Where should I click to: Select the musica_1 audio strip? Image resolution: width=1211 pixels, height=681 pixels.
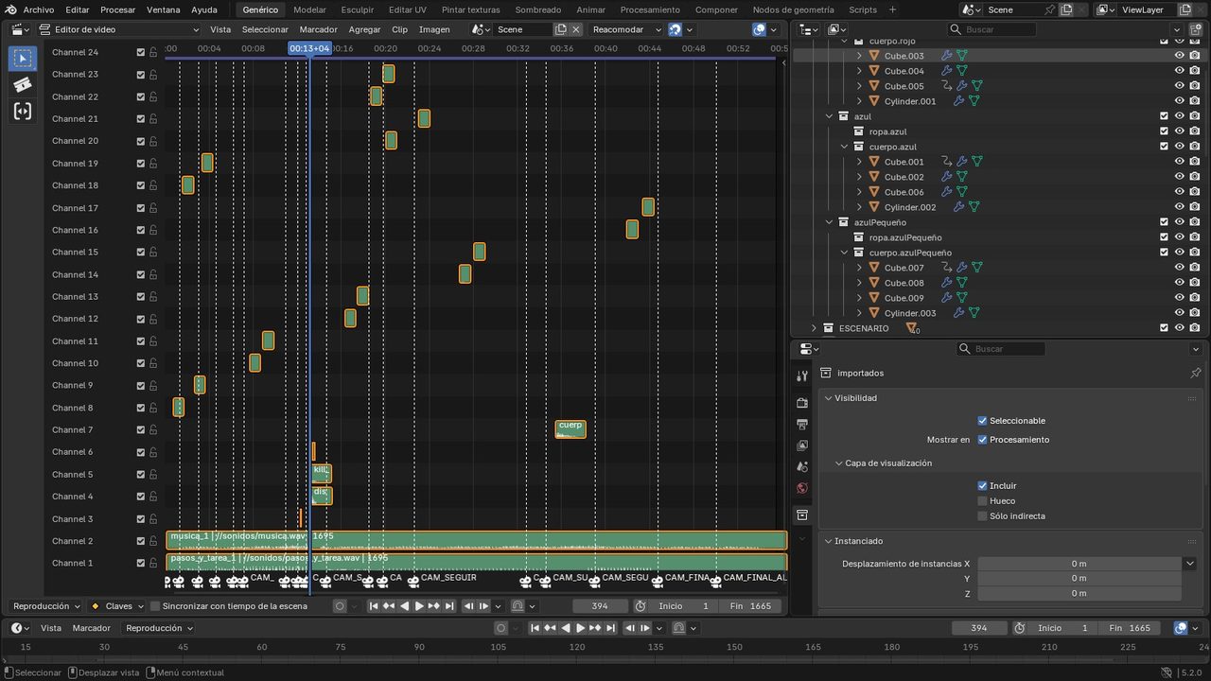(x=476, y=540)
